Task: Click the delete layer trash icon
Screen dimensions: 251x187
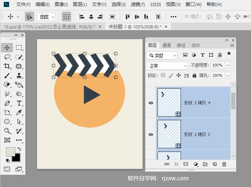Action: (x=224, y=164)
